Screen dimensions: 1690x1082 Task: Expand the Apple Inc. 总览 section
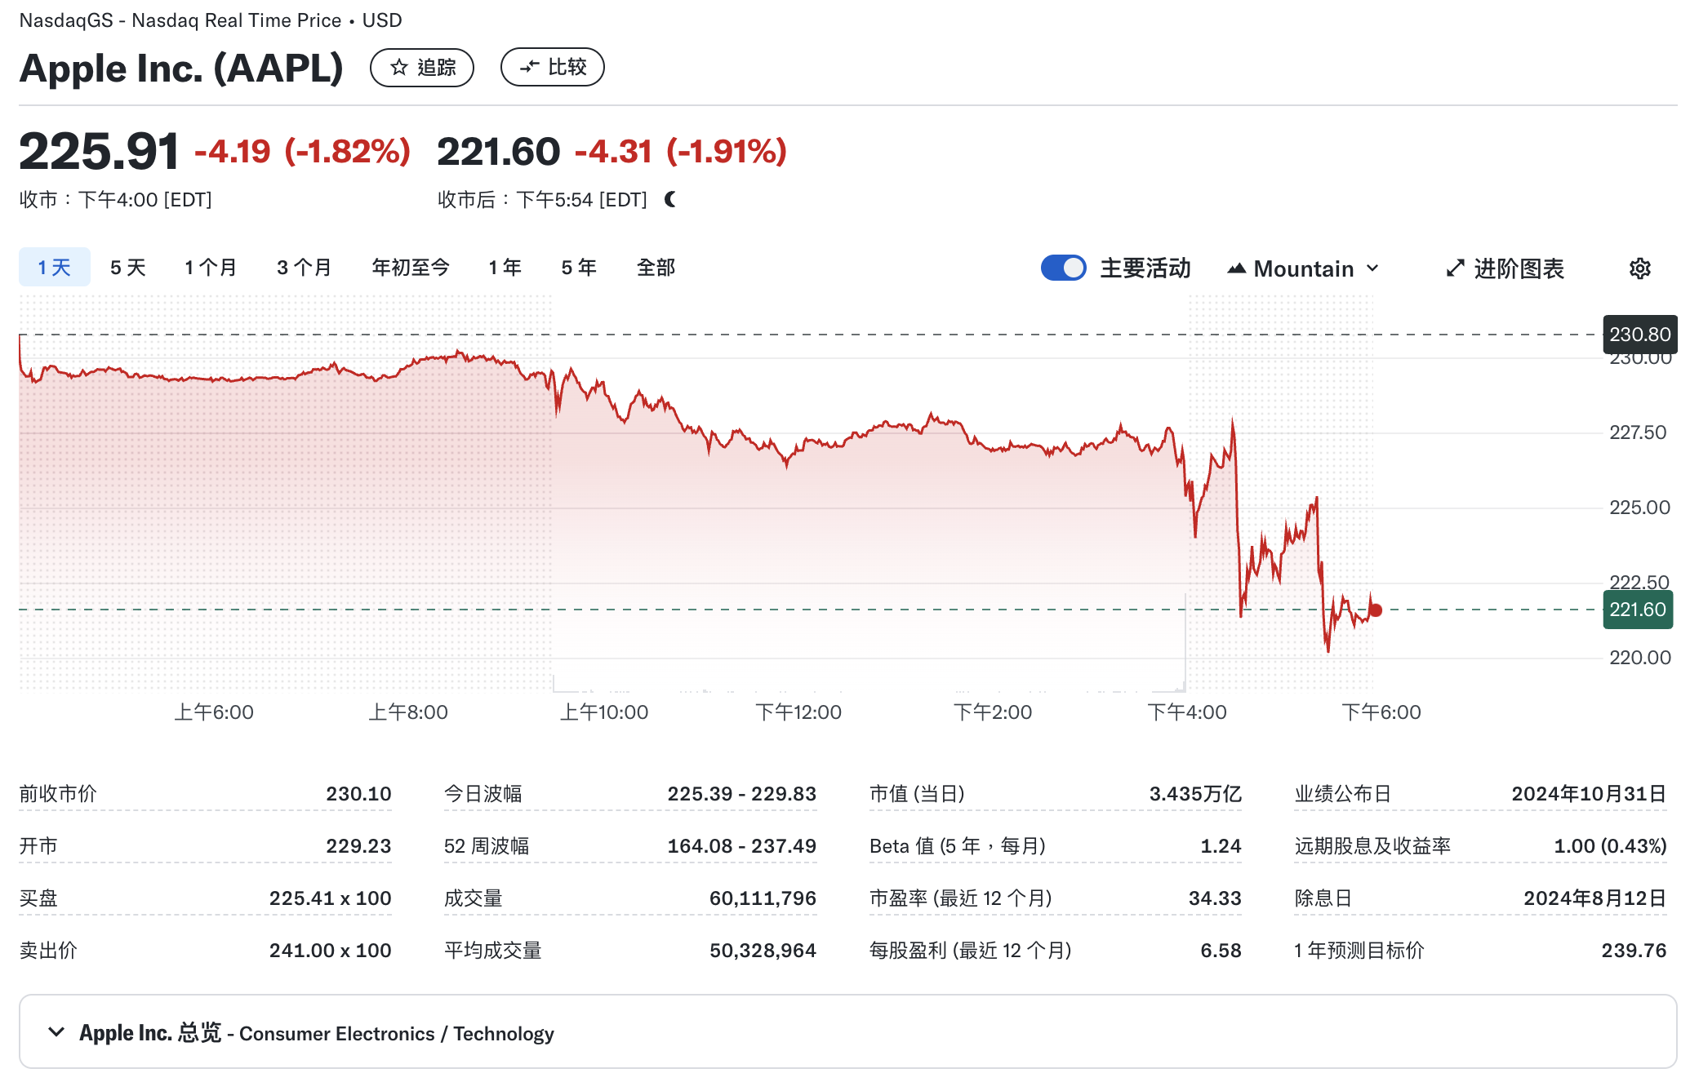point(848,1032)
